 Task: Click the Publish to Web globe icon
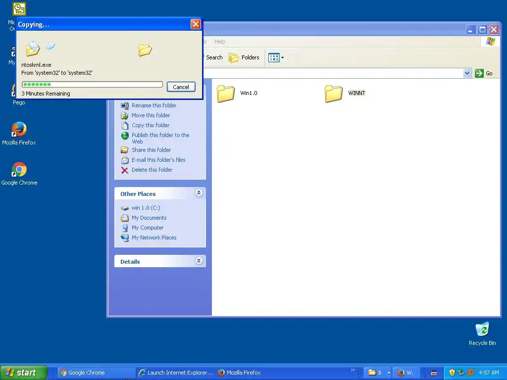[x=125, y=136]
